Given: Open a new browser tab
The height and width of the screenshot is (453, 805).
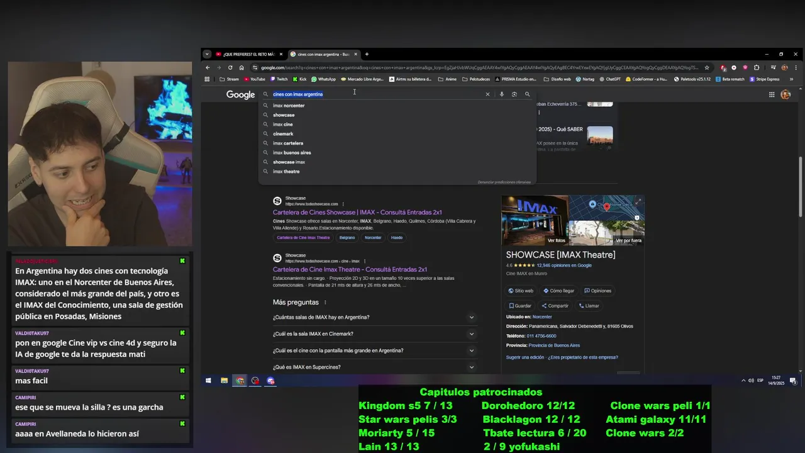Looking at the screenshot, I should [367, 54].
